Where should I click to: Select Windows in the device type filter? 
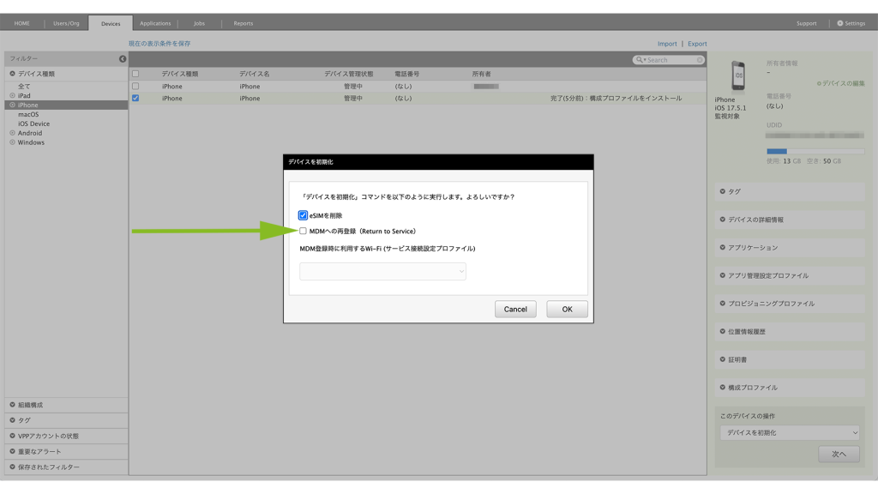coord(31,143)
